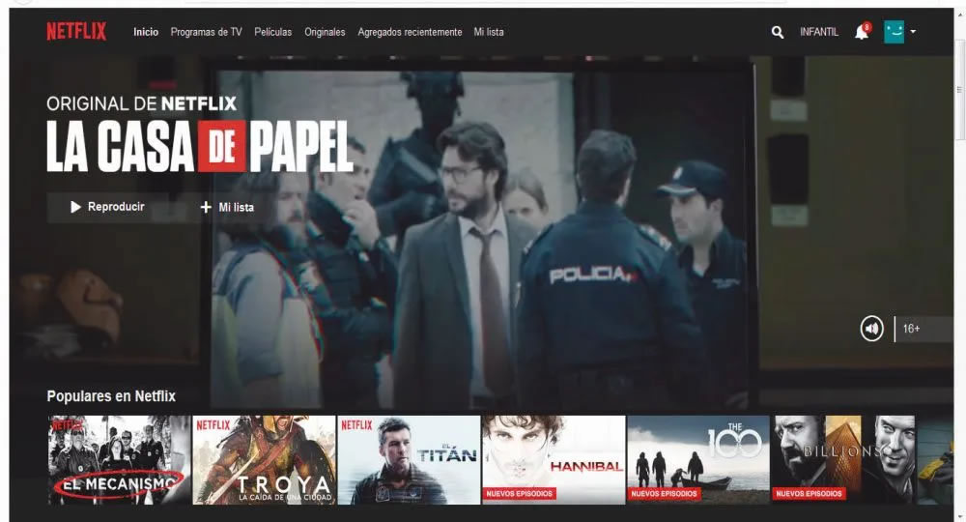This screenshot has height=522, width=966.
Task: Open El Titán thumbnail
Action: [409, 460]
